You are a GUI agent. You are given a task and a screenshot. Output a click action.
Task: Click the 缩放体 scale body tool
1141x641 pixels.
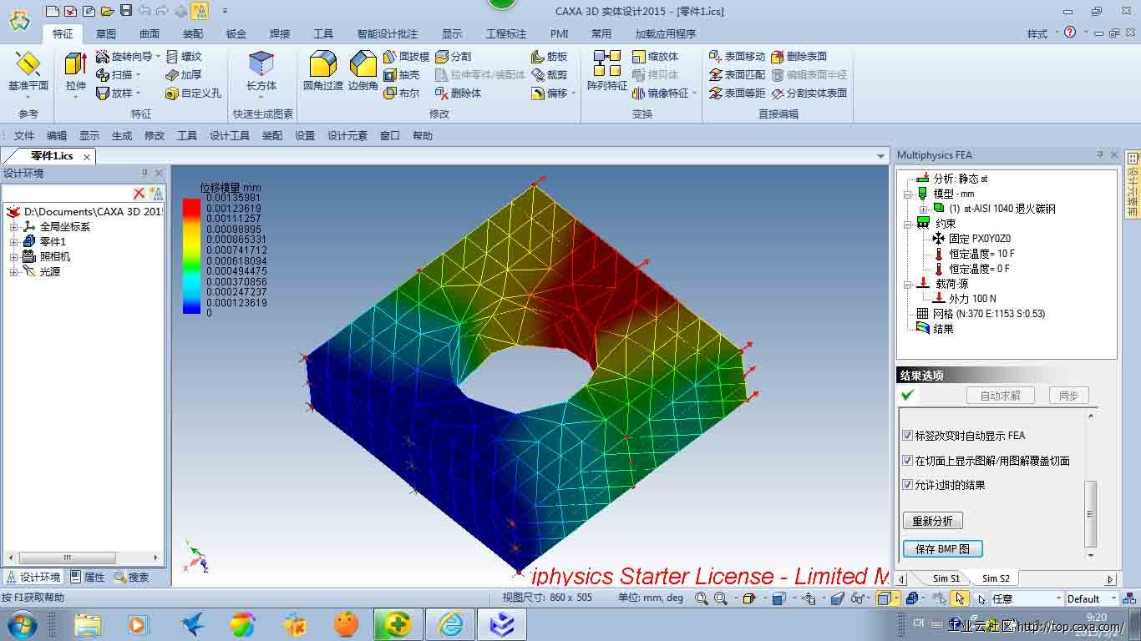tap(656, 56)
